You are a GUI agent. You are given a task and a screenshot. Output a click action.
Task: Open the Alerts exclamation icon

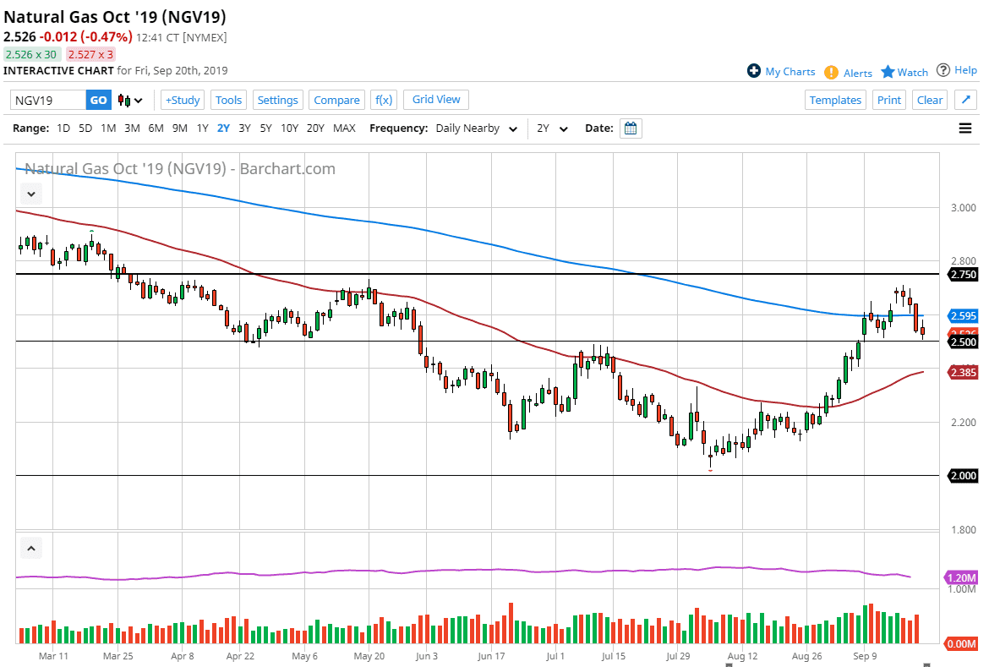tap(832, 72)
